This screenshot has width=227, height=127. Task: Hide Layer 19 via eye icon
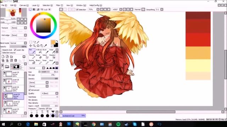[4, 73]
